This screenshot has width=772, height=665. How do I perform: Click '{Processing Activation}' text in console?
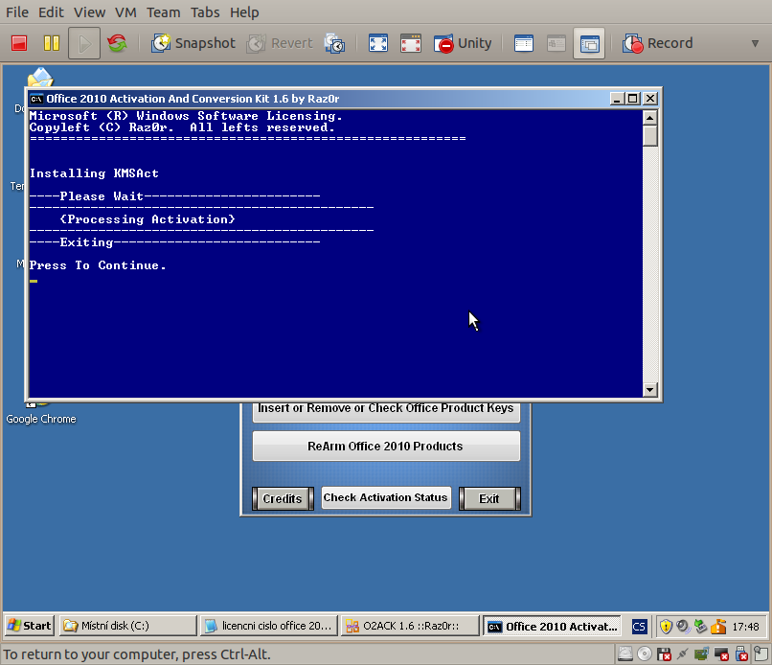pos(148,219)
